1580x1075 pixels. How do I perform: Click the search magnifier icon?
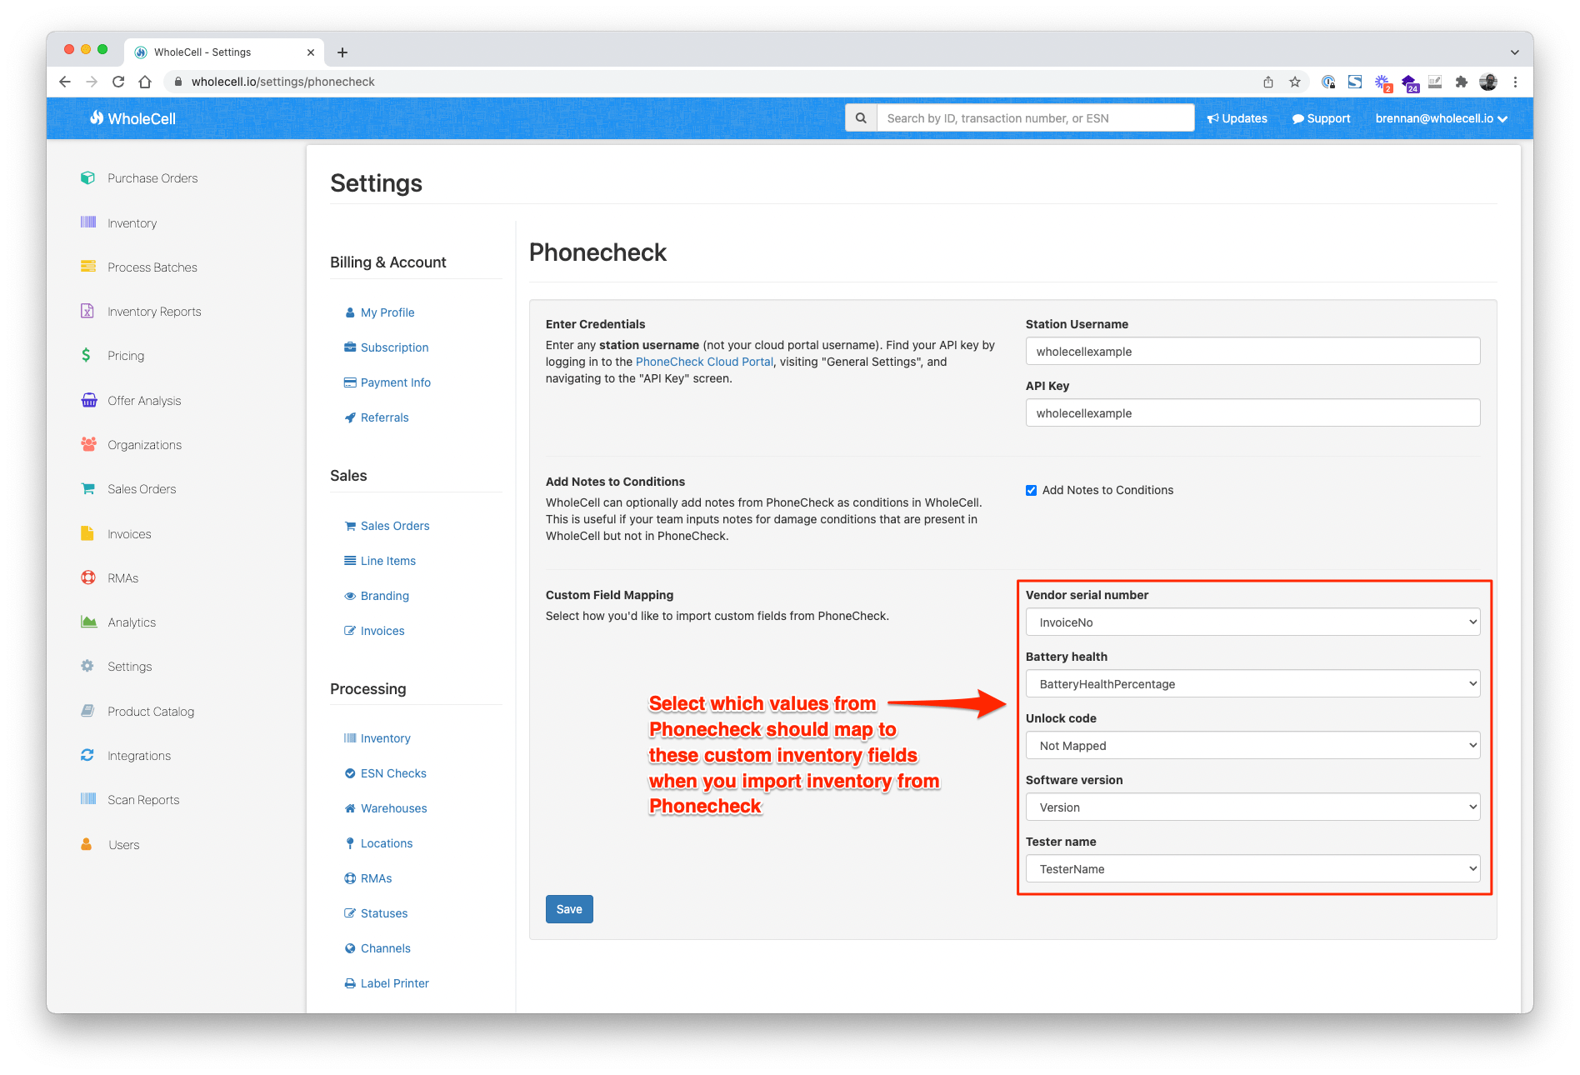[861, 118]
